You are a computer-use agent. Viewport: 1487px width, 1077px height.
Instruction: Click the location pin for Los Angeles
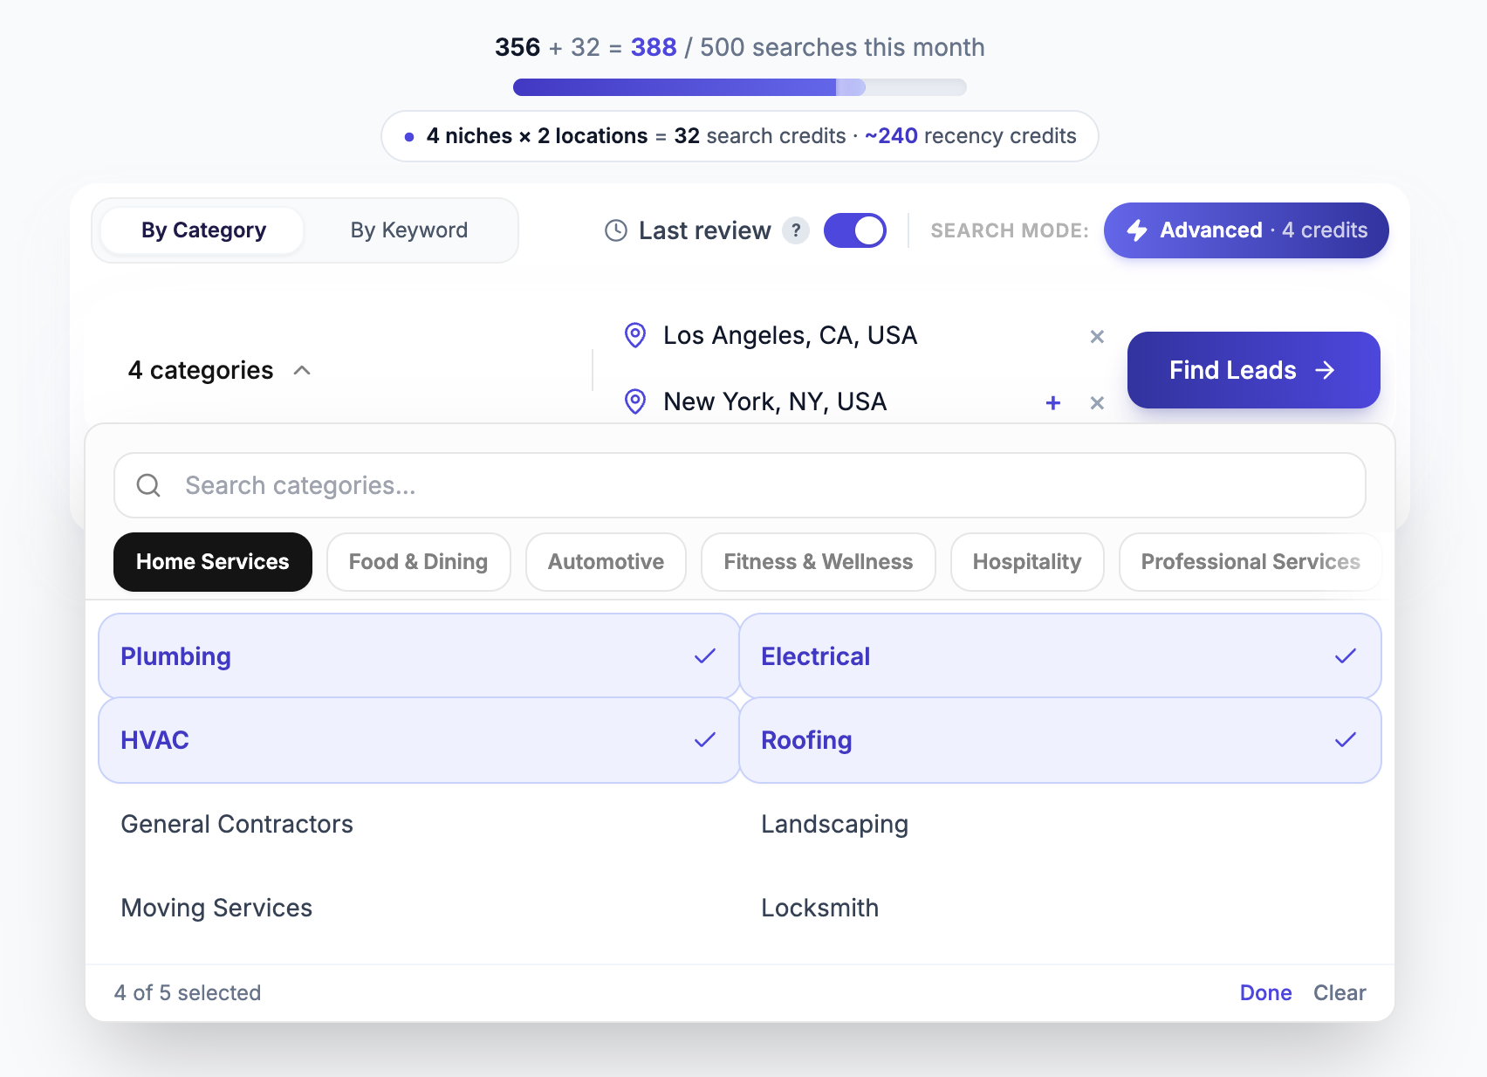pyautogui.click(x=635, y=335)
